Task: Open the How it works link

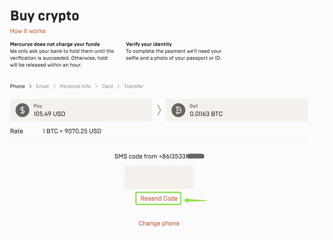Action: [28, 31]
